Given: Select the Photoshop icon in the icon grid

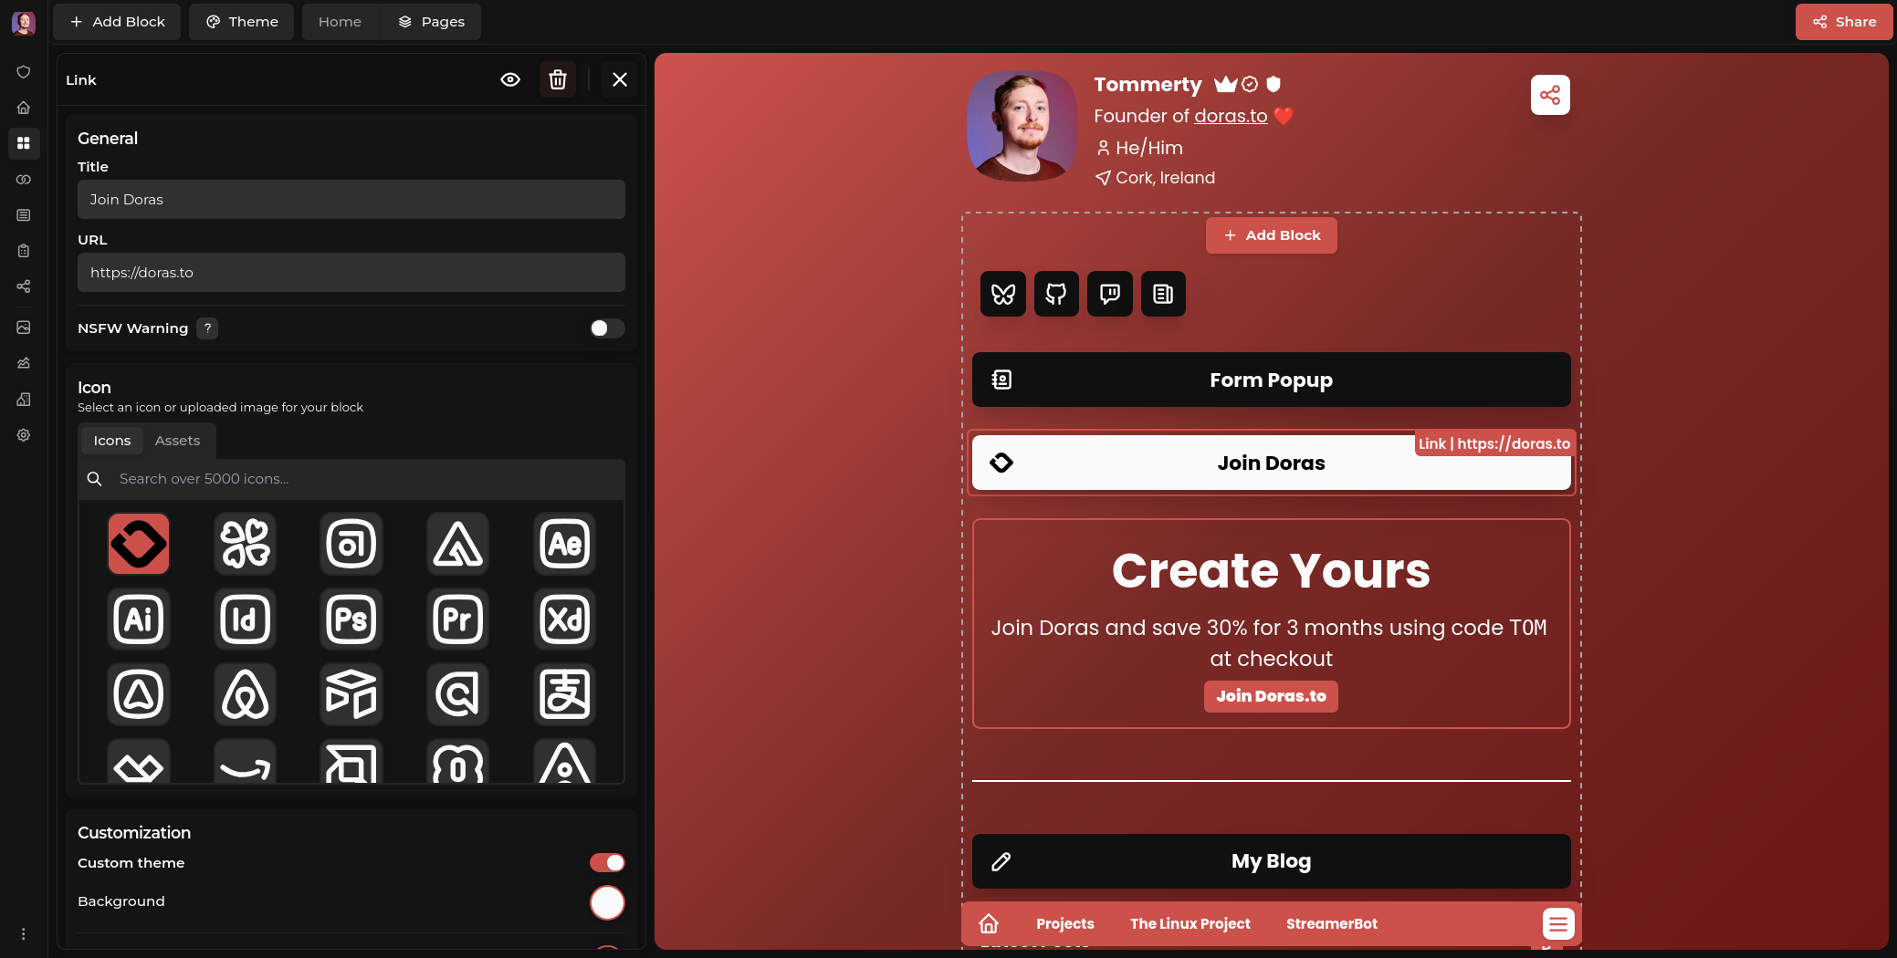Looking at the screenshot, I should [351, 620].
